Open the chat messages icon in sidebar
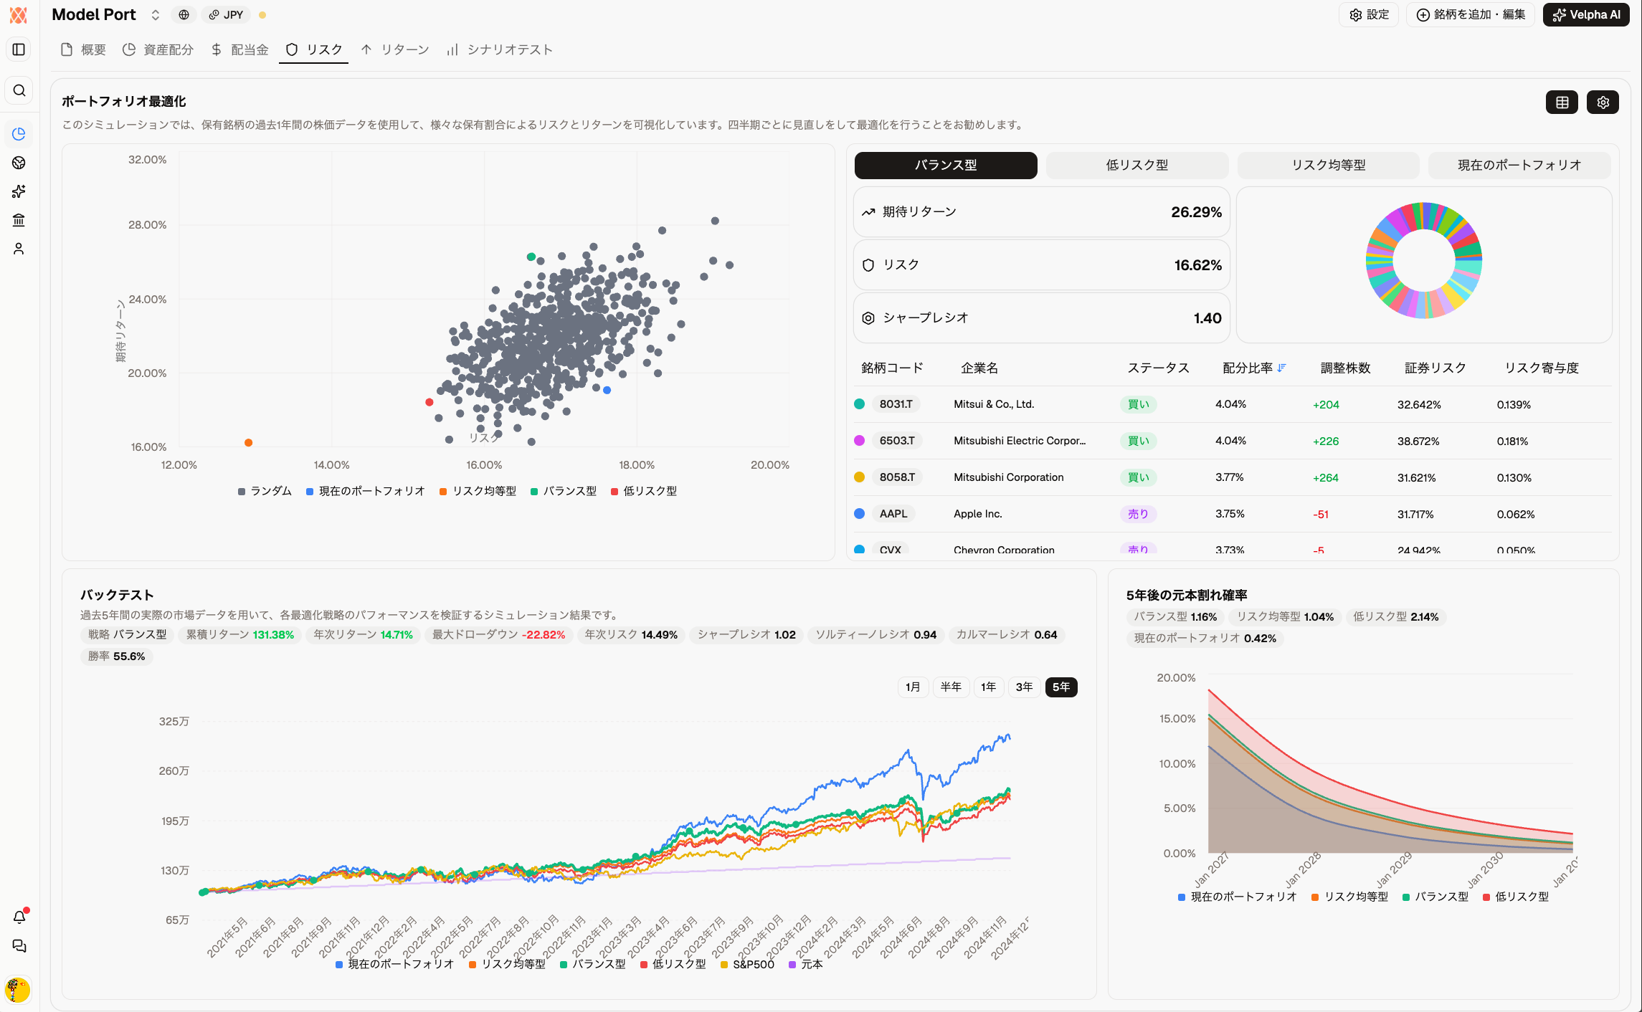 tap(19, 946)
